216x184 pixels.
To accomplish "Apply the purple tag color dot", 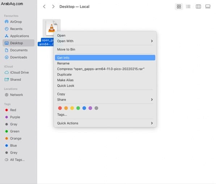I will pyautogui.click(x=90, y=108).
